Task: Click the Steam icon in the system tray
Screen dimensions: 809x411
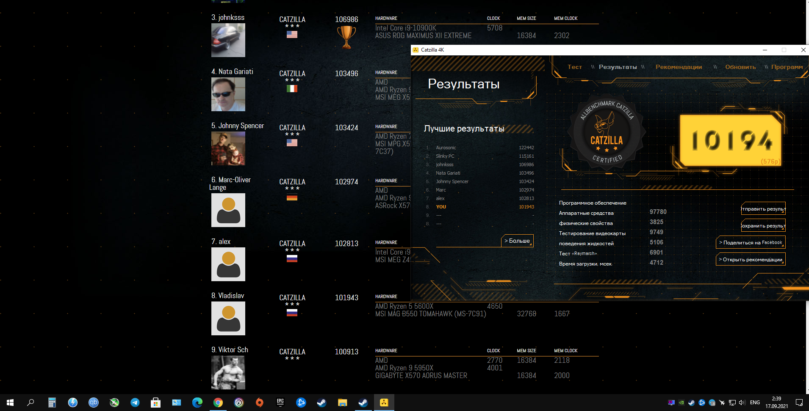Action: pyautogui.click(x=691, y=403)
